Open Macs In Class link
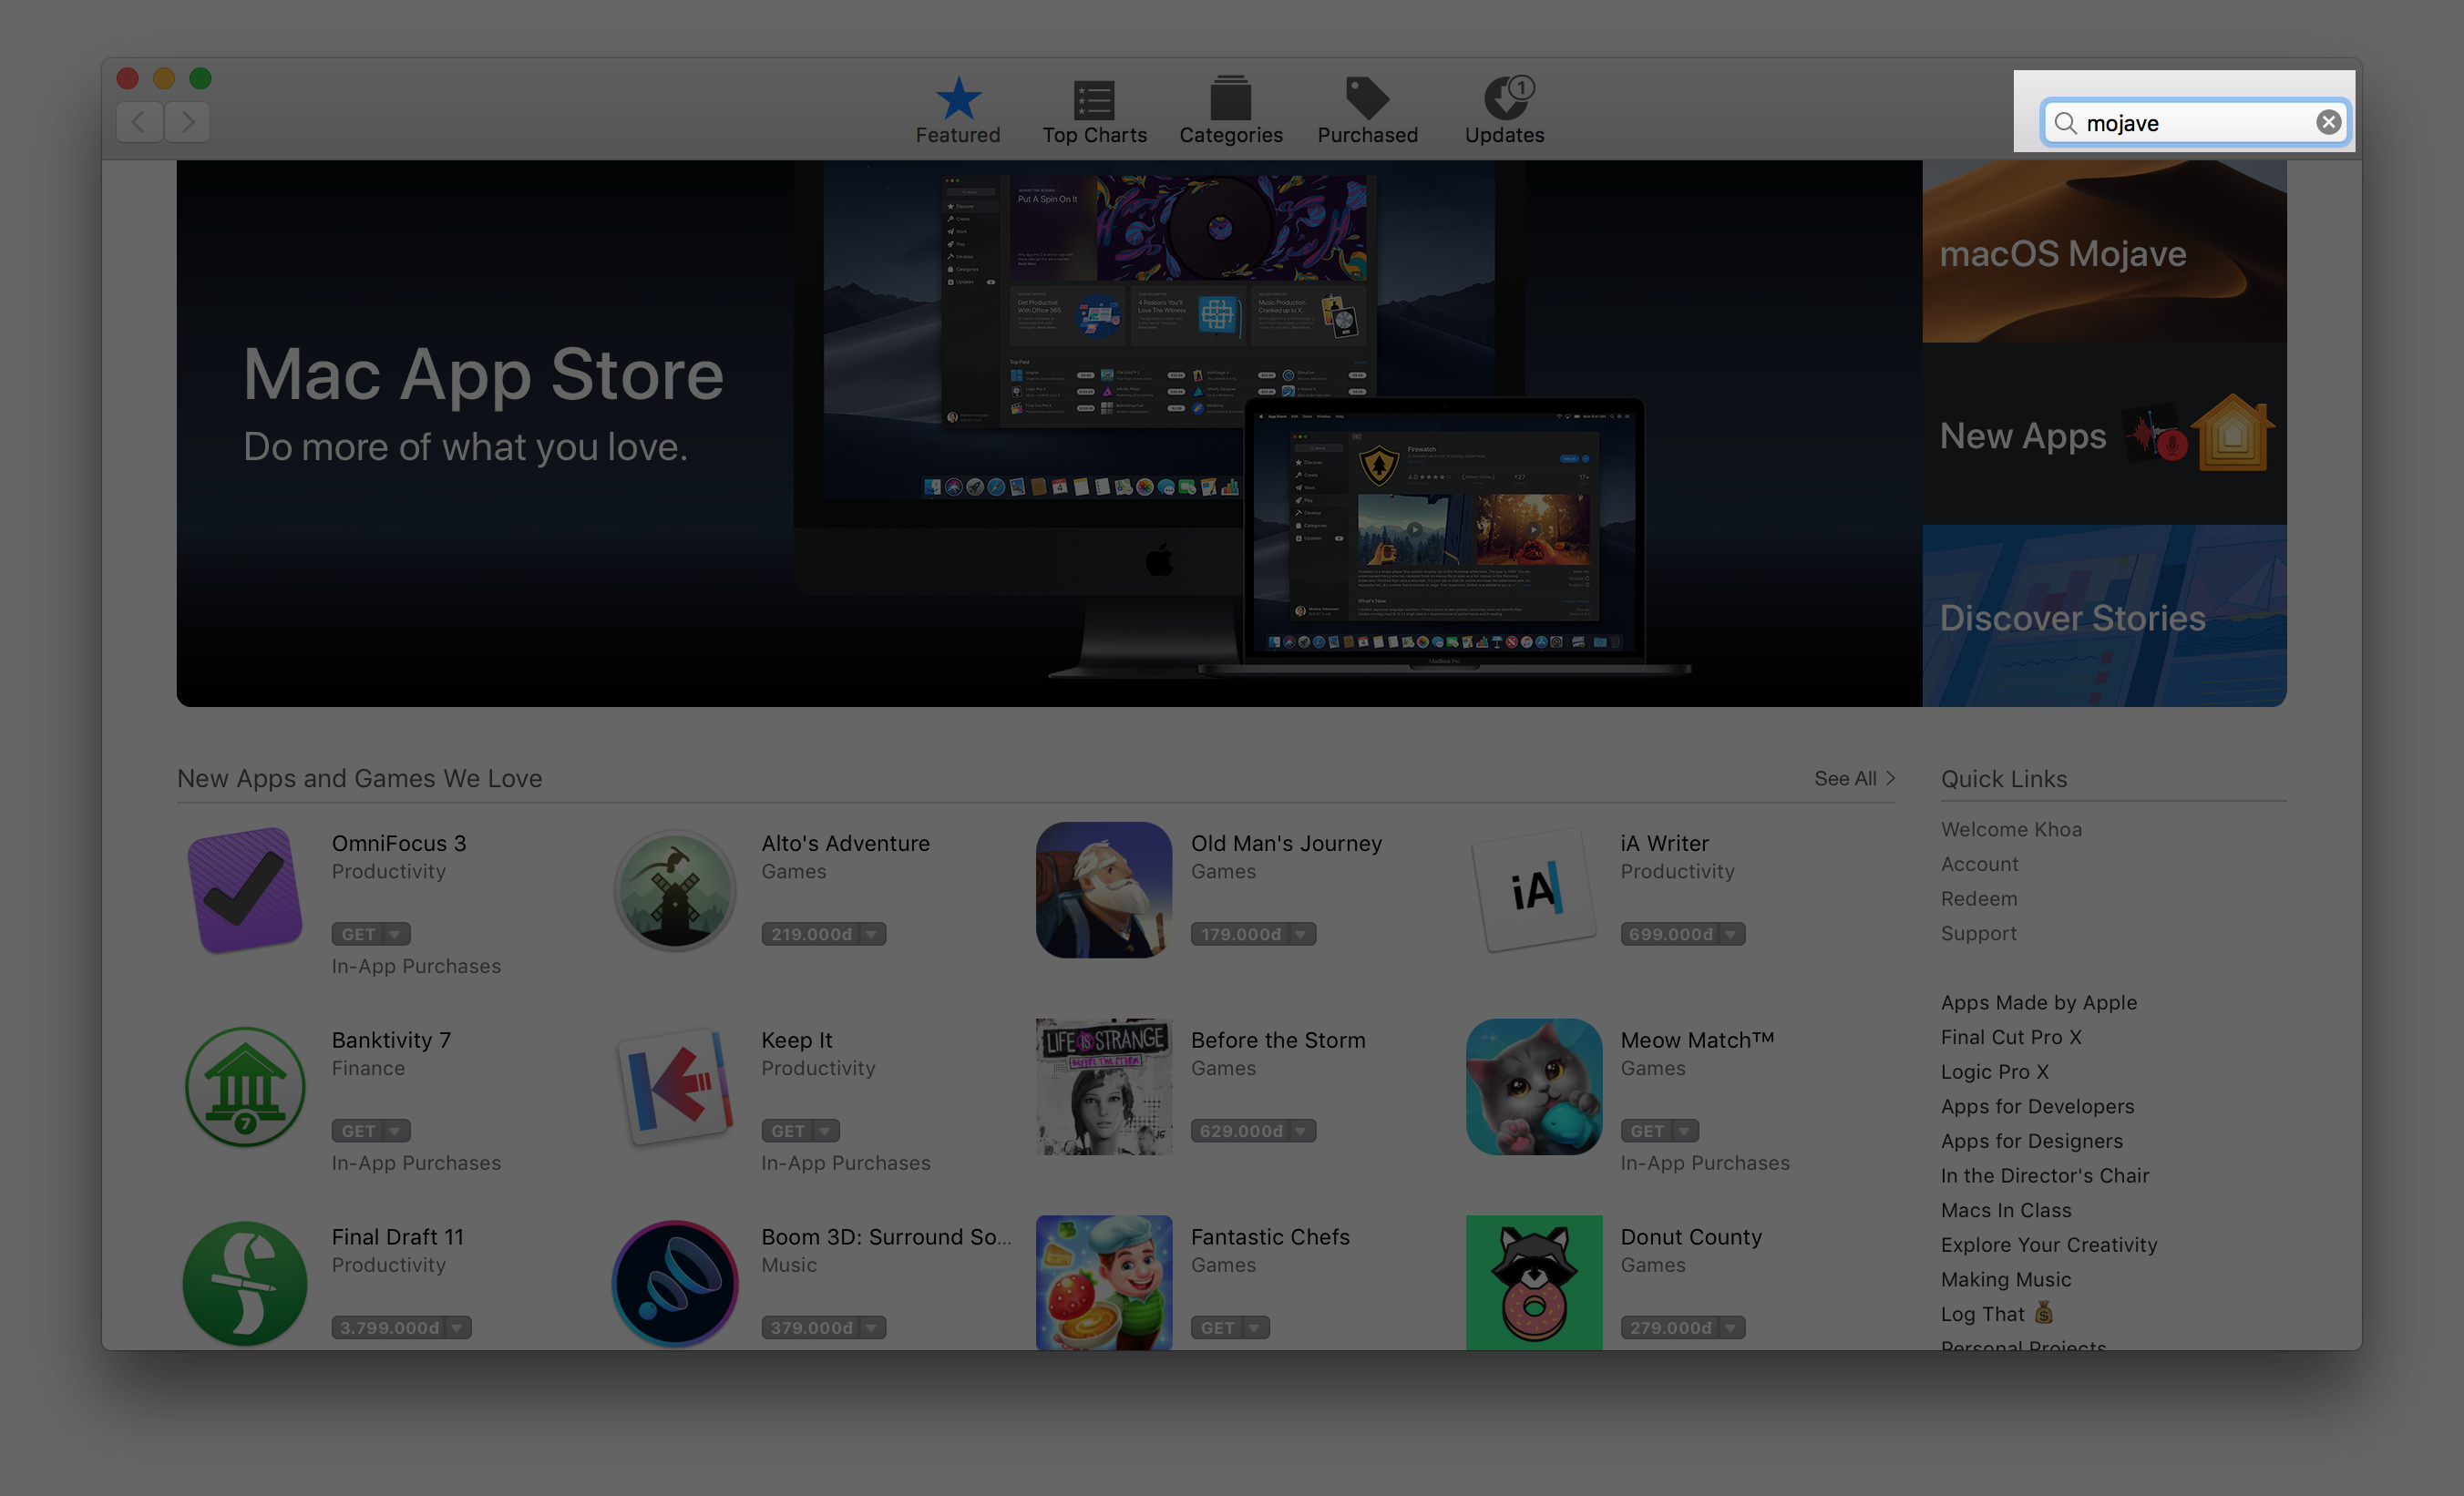 click(2005, 1210)
